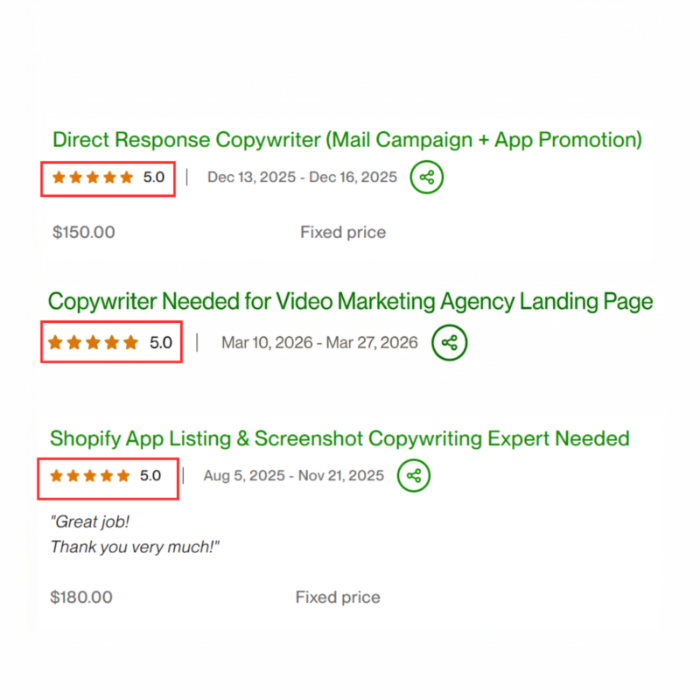The height and width of the screenshot is (700, 700).
Task: Click last star of Video Marketing job rating
Action: (x=130, y=342)
